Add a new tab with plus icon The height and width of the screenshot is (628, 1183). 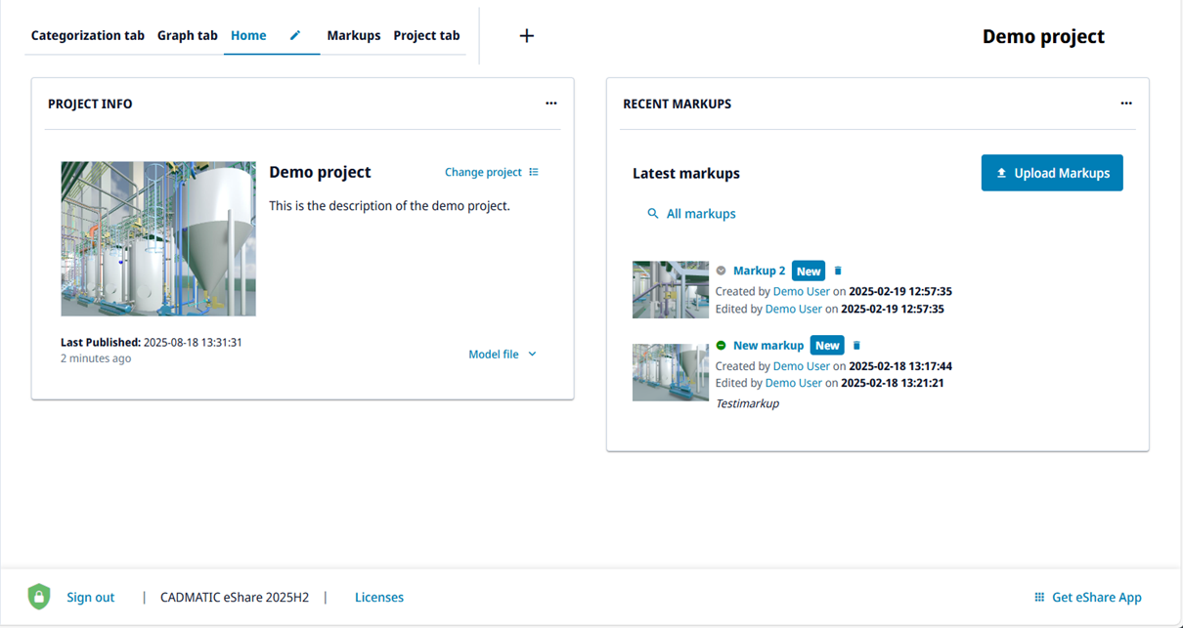point(526,36)
